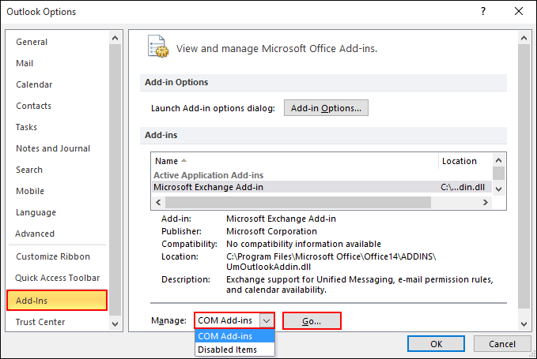Close the Outlook Options dialog
Viewport: 537px width, 359px height.
(519, 11)
